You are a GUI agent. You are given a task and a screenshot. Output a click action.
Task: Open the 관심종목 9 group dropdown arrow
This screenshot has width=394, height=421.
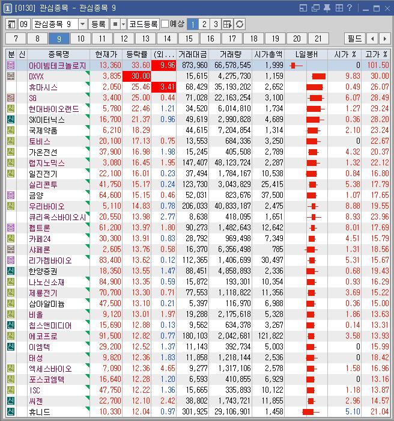(x=82, y=25)
